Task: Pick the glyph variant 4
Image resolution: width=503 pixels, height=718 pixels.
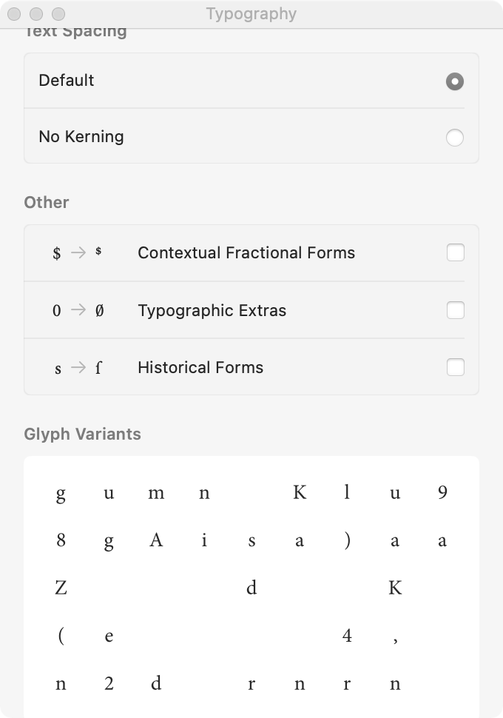Action: 347,635
